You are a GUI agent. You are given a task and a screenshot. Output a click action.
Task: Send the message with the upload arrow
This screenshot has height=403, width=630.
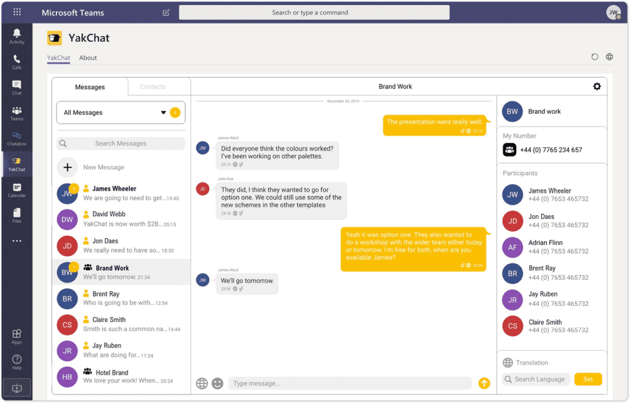point(484,383)
